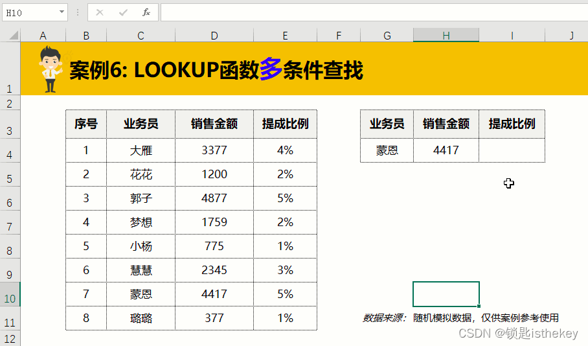This screenshot has width=588, height=346.
Task: Select column F header
Action: [x=339, y=36]
